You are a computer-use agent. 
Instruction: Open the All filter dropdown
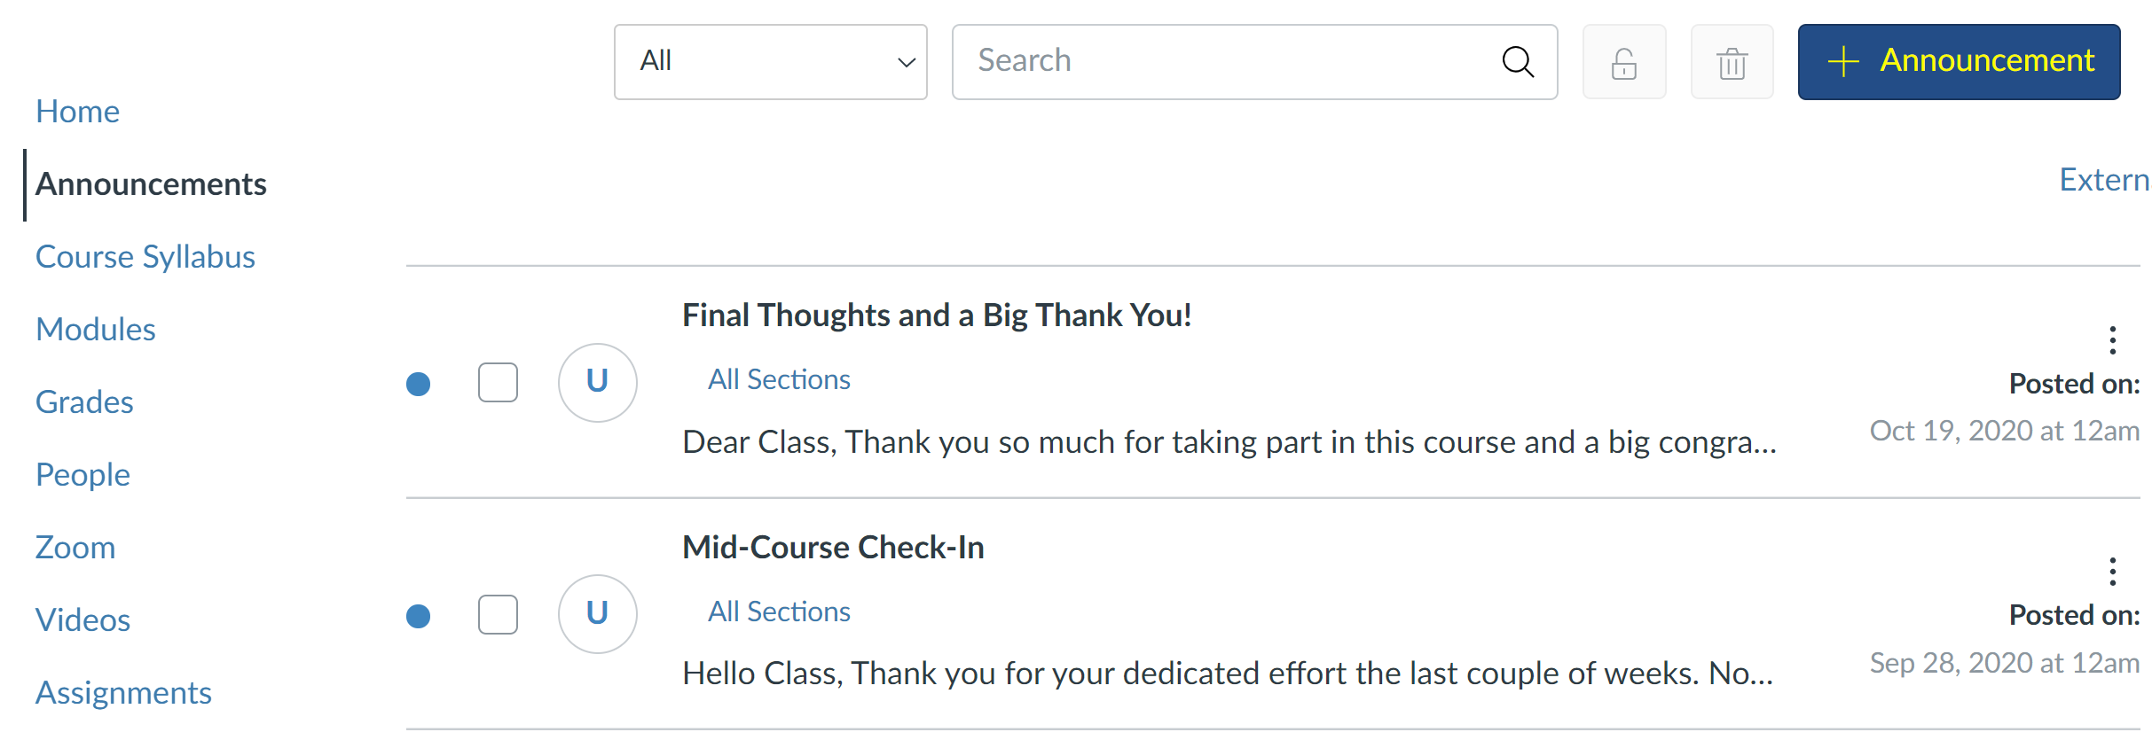pyautogui.click(x=769, y=61)
